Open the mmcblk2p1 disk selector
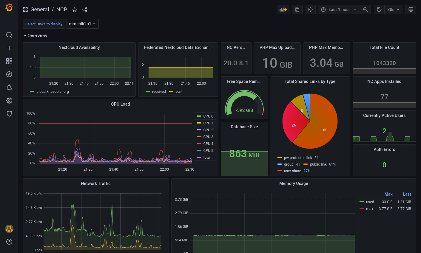421x253 pixels. pos(82,24)
